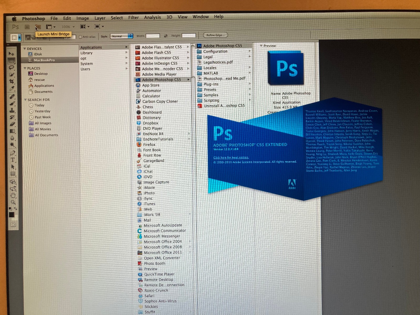Open the File menu

(54, 18)
